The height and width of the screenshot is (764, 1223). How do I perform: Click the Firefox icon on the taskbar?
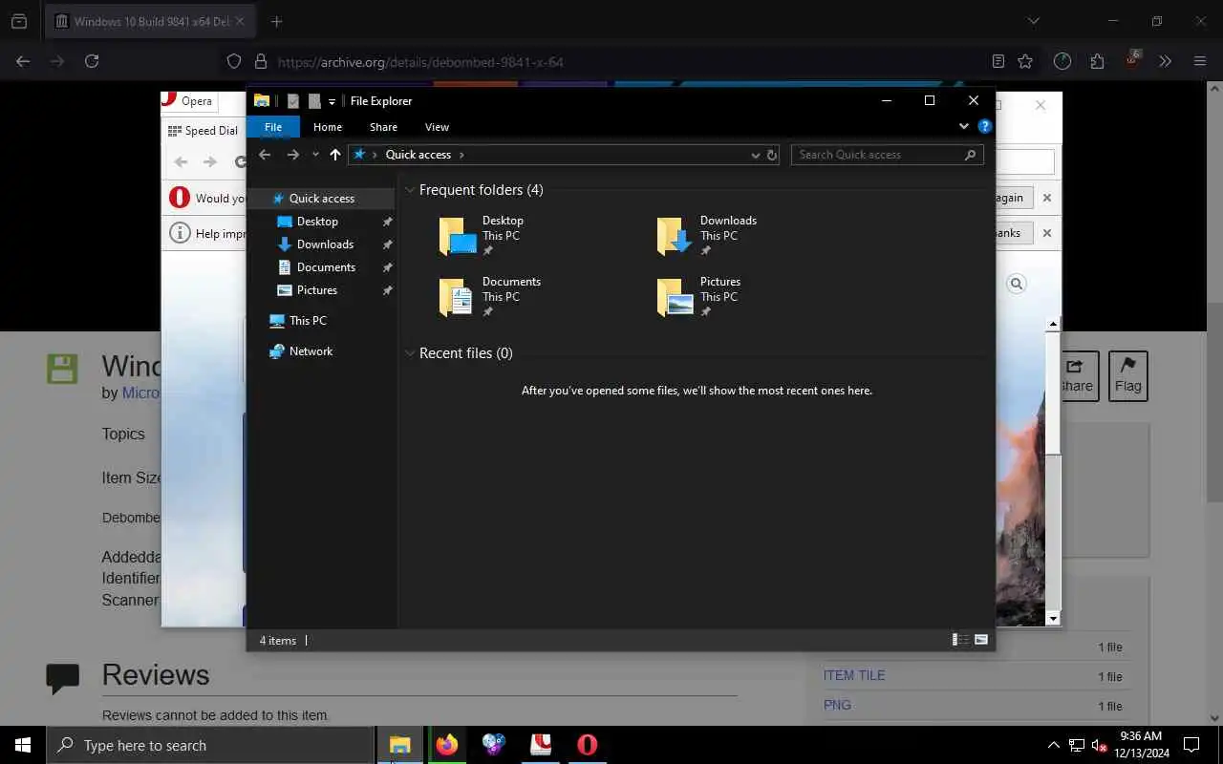pos(447,745)
